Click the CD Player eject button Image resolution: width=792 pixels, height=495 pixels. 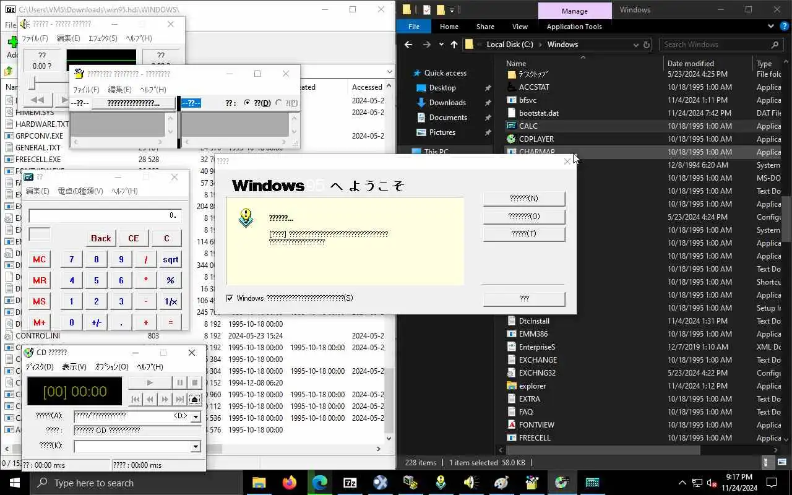[x=194, y=399]
